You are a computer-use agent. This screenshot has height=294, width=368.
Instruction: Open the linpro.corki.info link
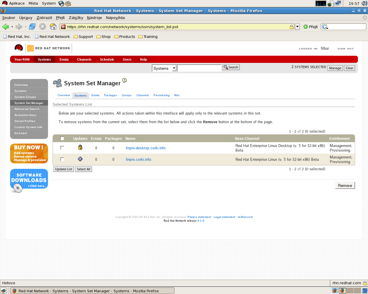click(x=139, y=159)
